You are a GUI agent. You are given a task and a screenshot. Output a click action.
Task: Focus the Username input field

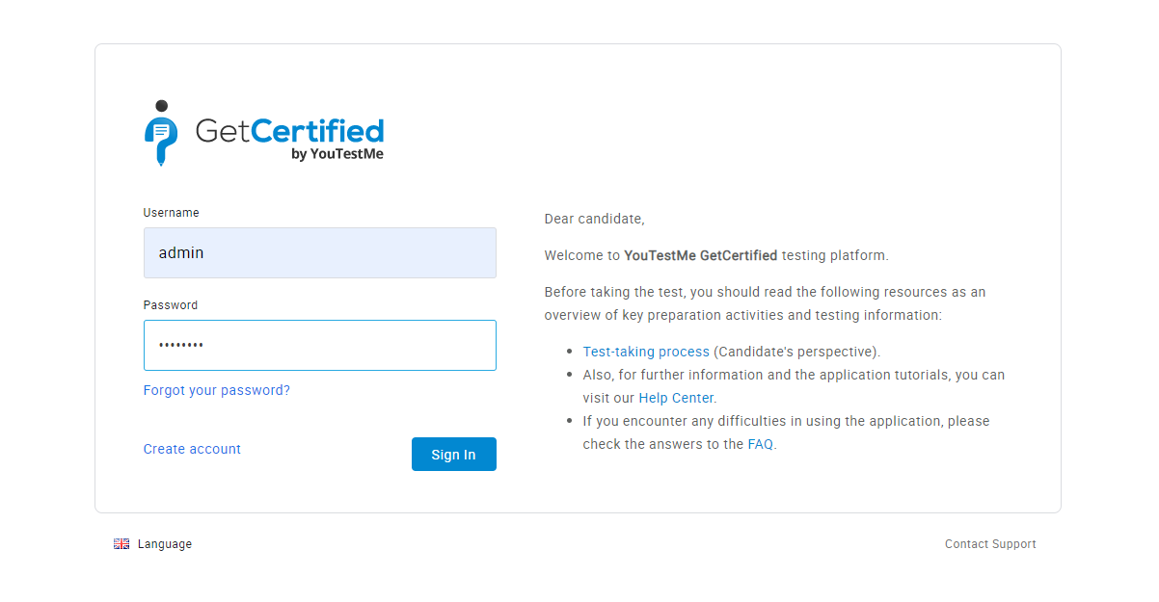(x=319, y=253)
